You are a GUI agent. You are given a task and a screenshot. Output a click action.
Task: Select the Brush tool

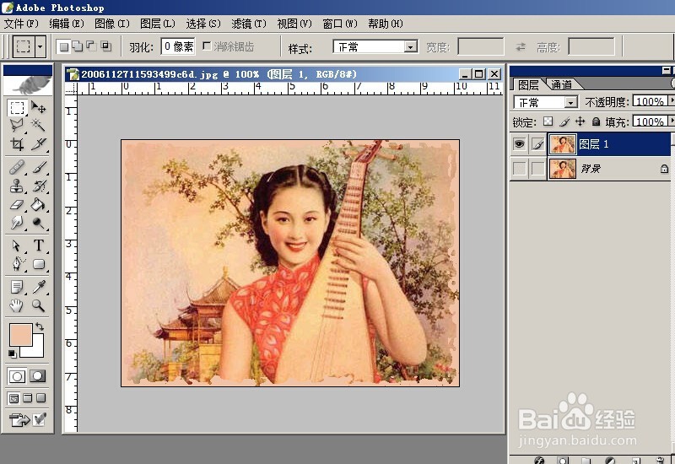point(38,167)
